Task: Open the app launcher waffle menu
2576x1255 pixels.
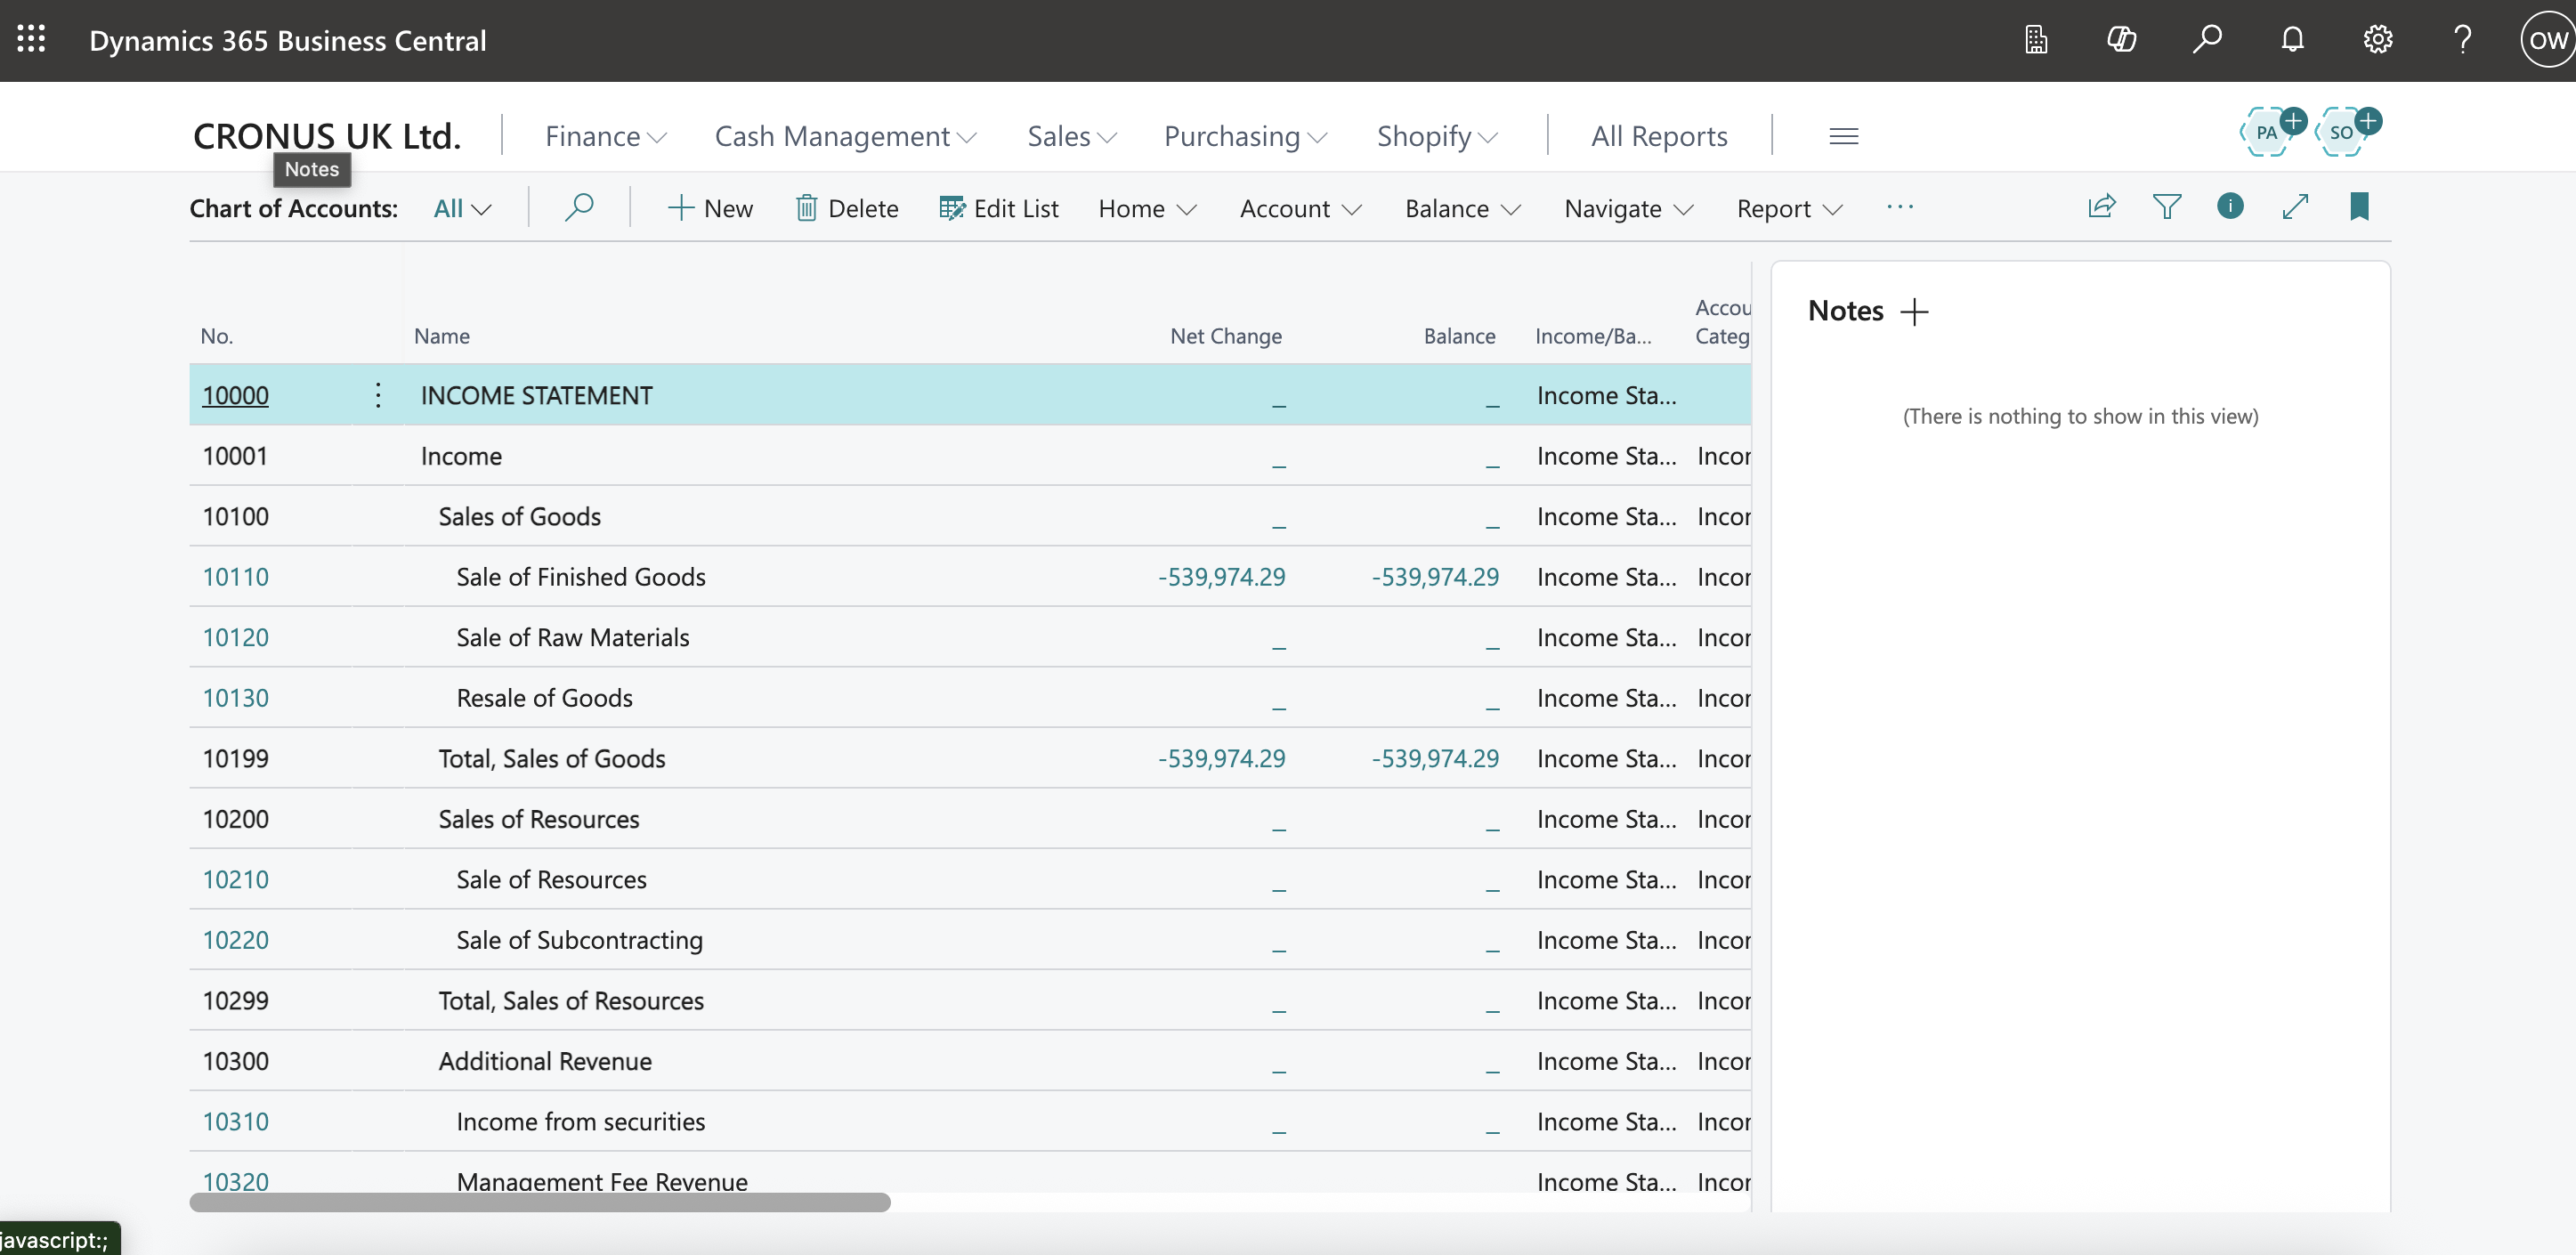Action: click(30, 39)
